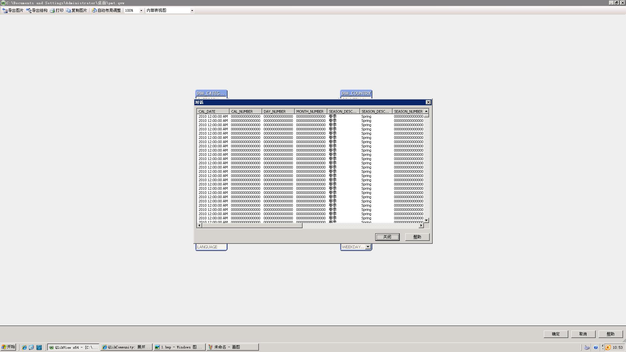Viewport: 626px width, 352px height.
Task: Click horizontal scrollbar left arrow in dialog
Action: pos(200,225)
